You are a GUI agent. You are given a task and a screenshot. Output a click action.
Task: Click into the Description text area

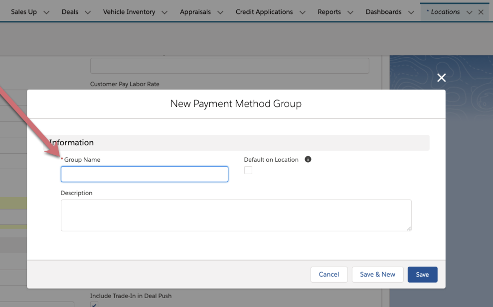click(236, 215)
